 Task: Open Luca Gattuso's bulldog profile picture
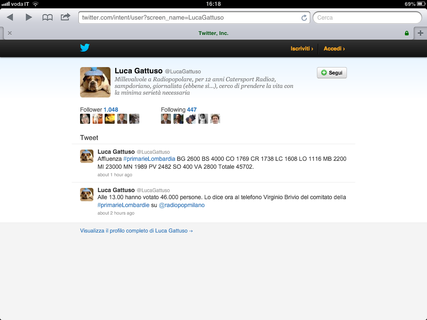pyautogui.click(x=95, y=82)
